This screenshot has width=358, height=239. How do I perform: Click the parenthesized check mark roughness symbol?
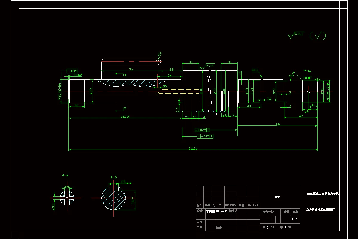click(x=318, y=36)
